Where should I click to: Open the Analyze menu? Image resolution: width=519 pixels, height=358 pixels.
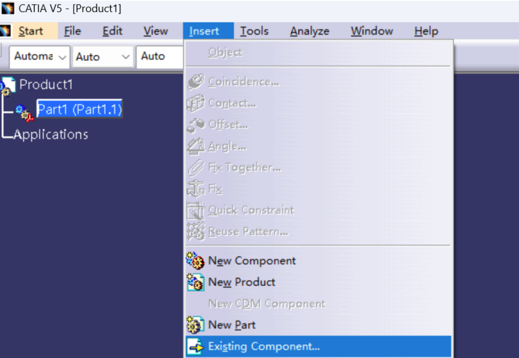[309, 31]
